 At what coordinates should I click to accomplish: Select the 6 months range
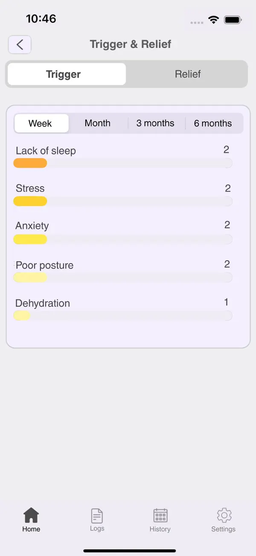[x=212, y=123]
